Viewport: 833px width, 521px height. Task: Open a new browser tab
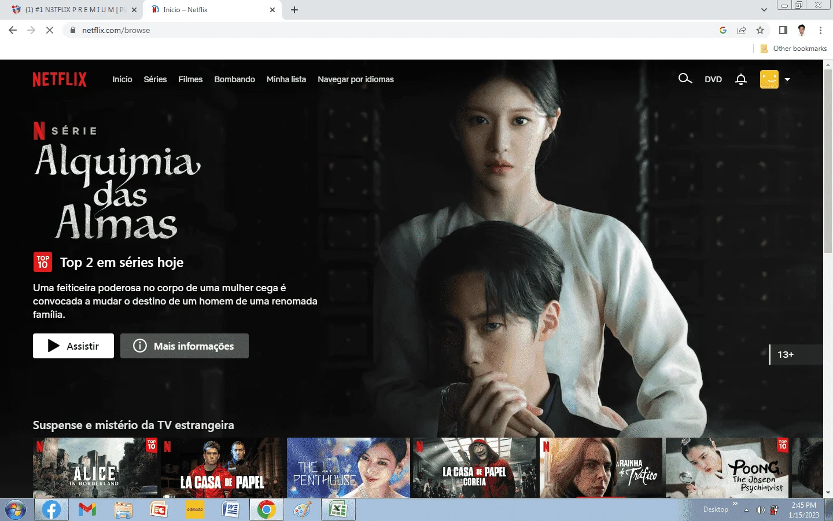[294, 10]
